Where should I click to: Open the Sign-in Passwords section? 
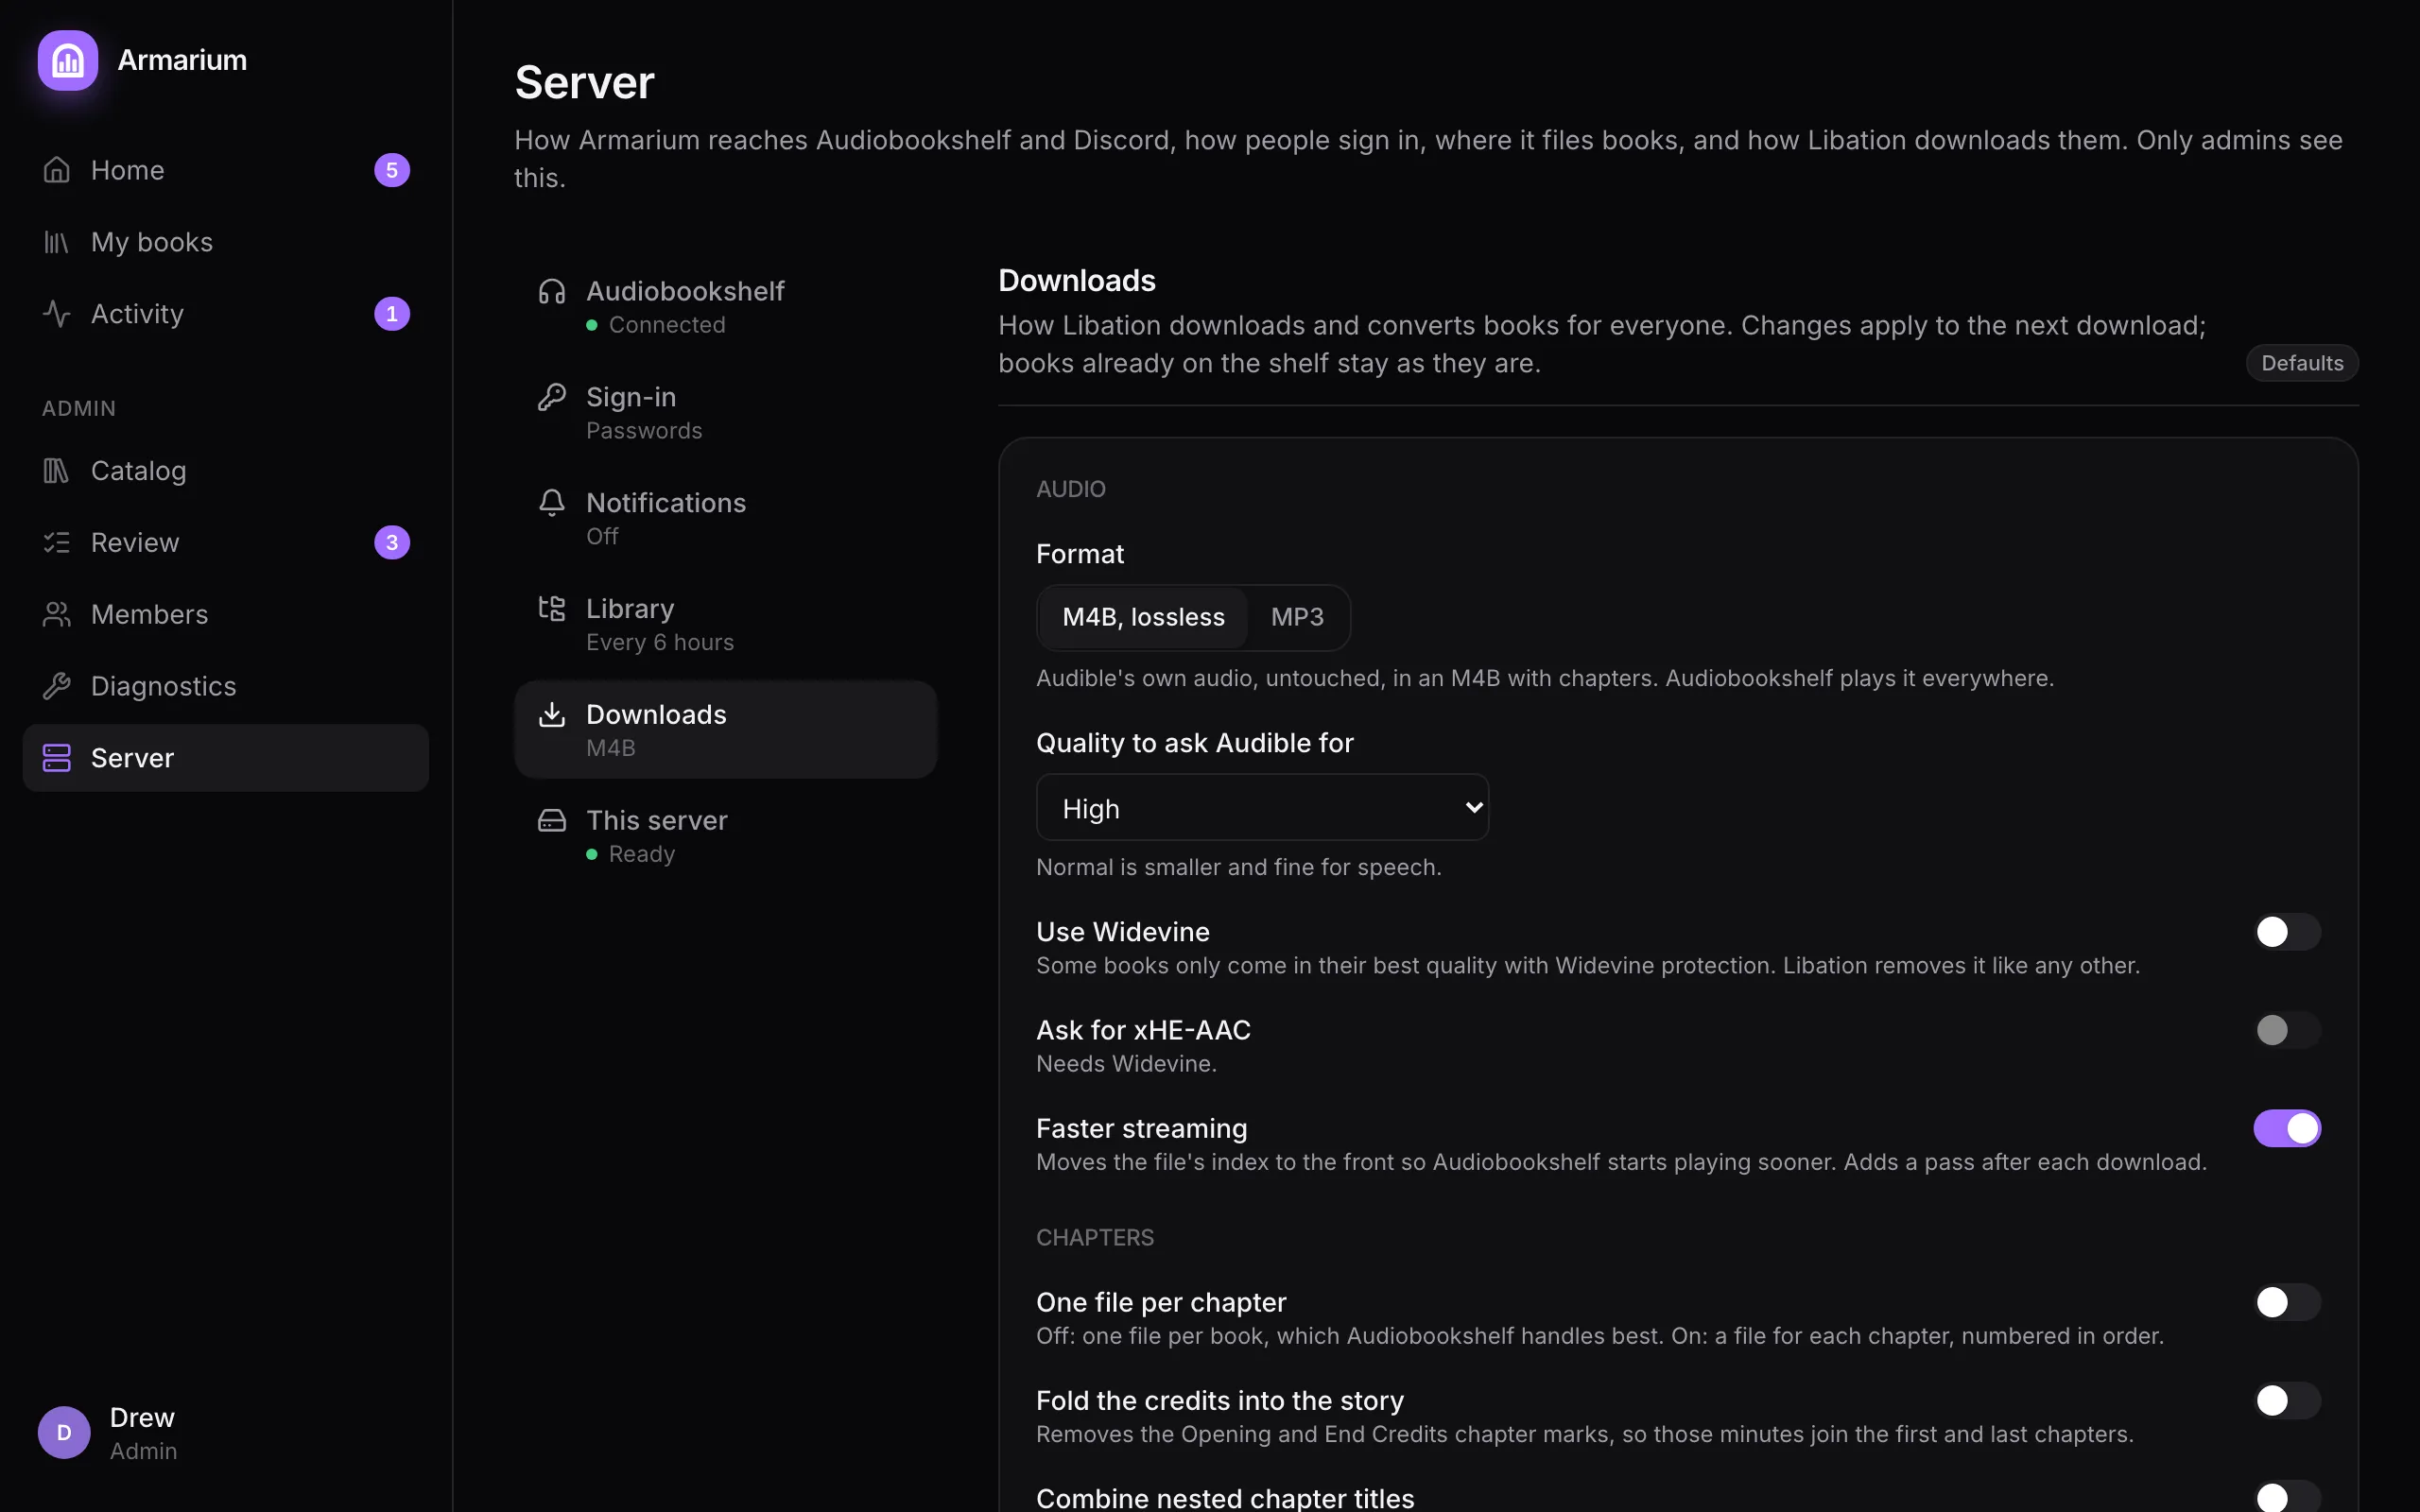tap(725, 412)
